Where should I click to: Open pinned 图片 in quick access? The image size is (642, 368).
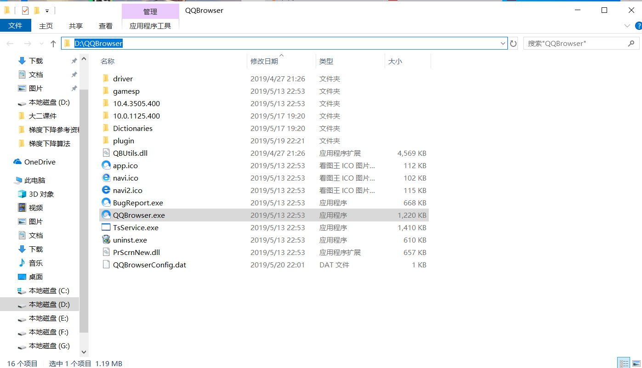tap(36, 88)
